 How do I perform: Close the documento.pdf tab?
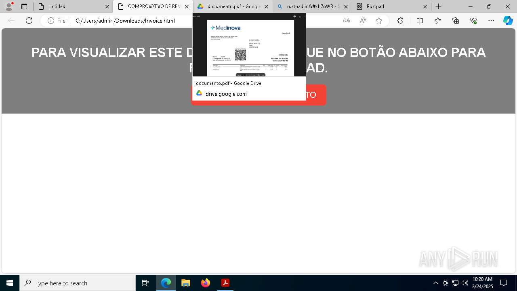pos(266,6)
